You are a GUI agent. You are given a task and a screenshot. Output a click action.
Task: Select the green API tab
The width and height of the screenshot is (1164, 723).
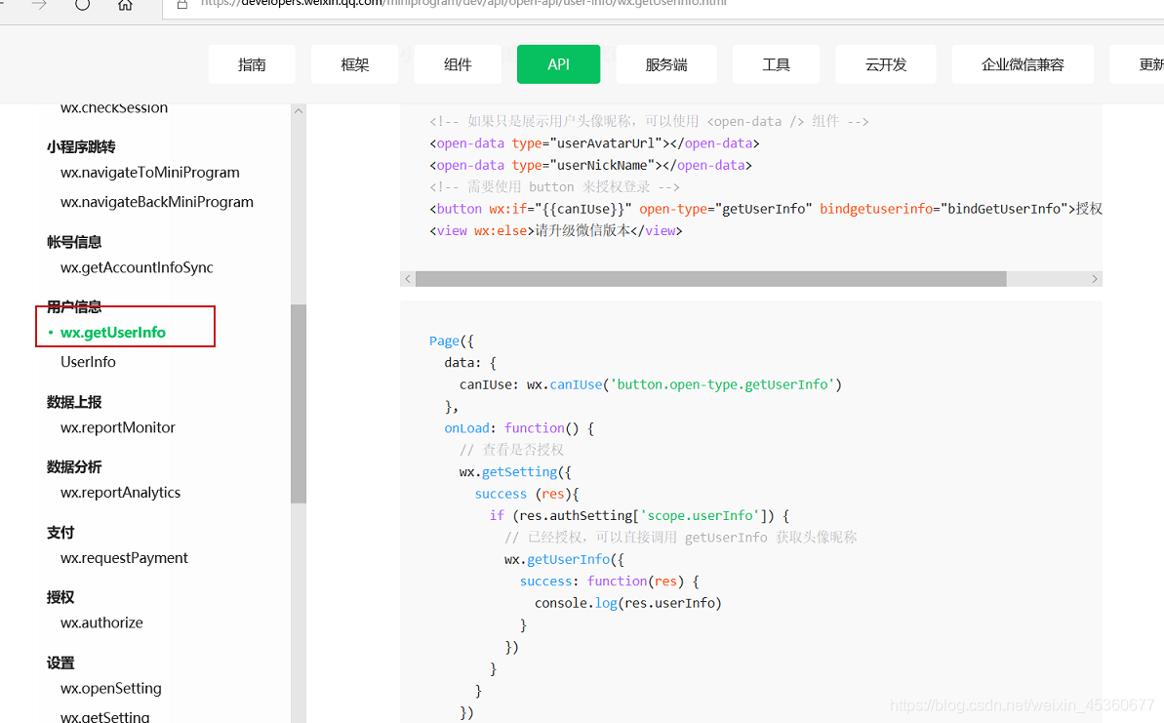point(558,64)
